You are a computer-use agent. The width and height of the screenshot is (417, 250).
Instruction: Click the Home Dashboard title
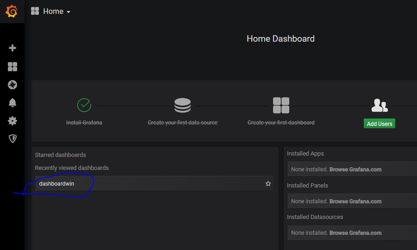click(280, 39)
